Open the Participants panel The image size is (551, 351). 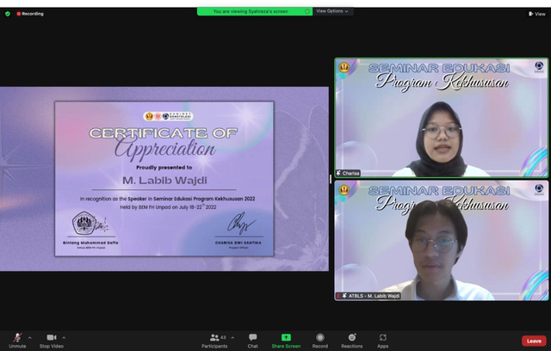216,338
